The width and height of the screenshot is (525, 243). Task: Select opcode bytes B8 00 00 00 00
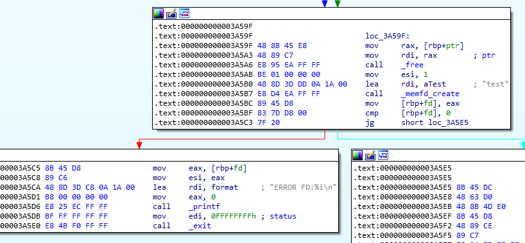tap(76, 197)
